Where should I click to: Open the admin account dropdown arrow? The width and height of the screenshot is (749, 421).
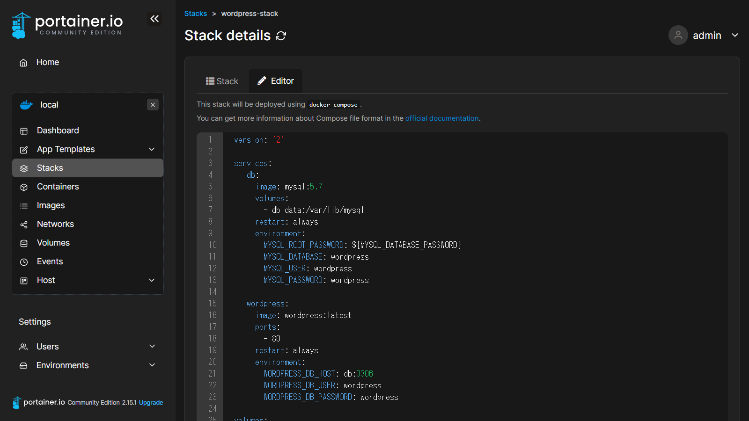[735, 35]
